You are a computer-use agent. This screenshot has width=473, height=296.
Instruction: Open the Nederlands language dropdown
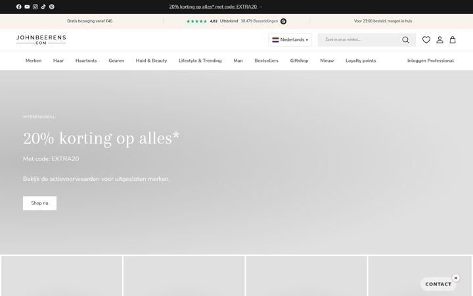pyautogui.click(x=290, y=40)
